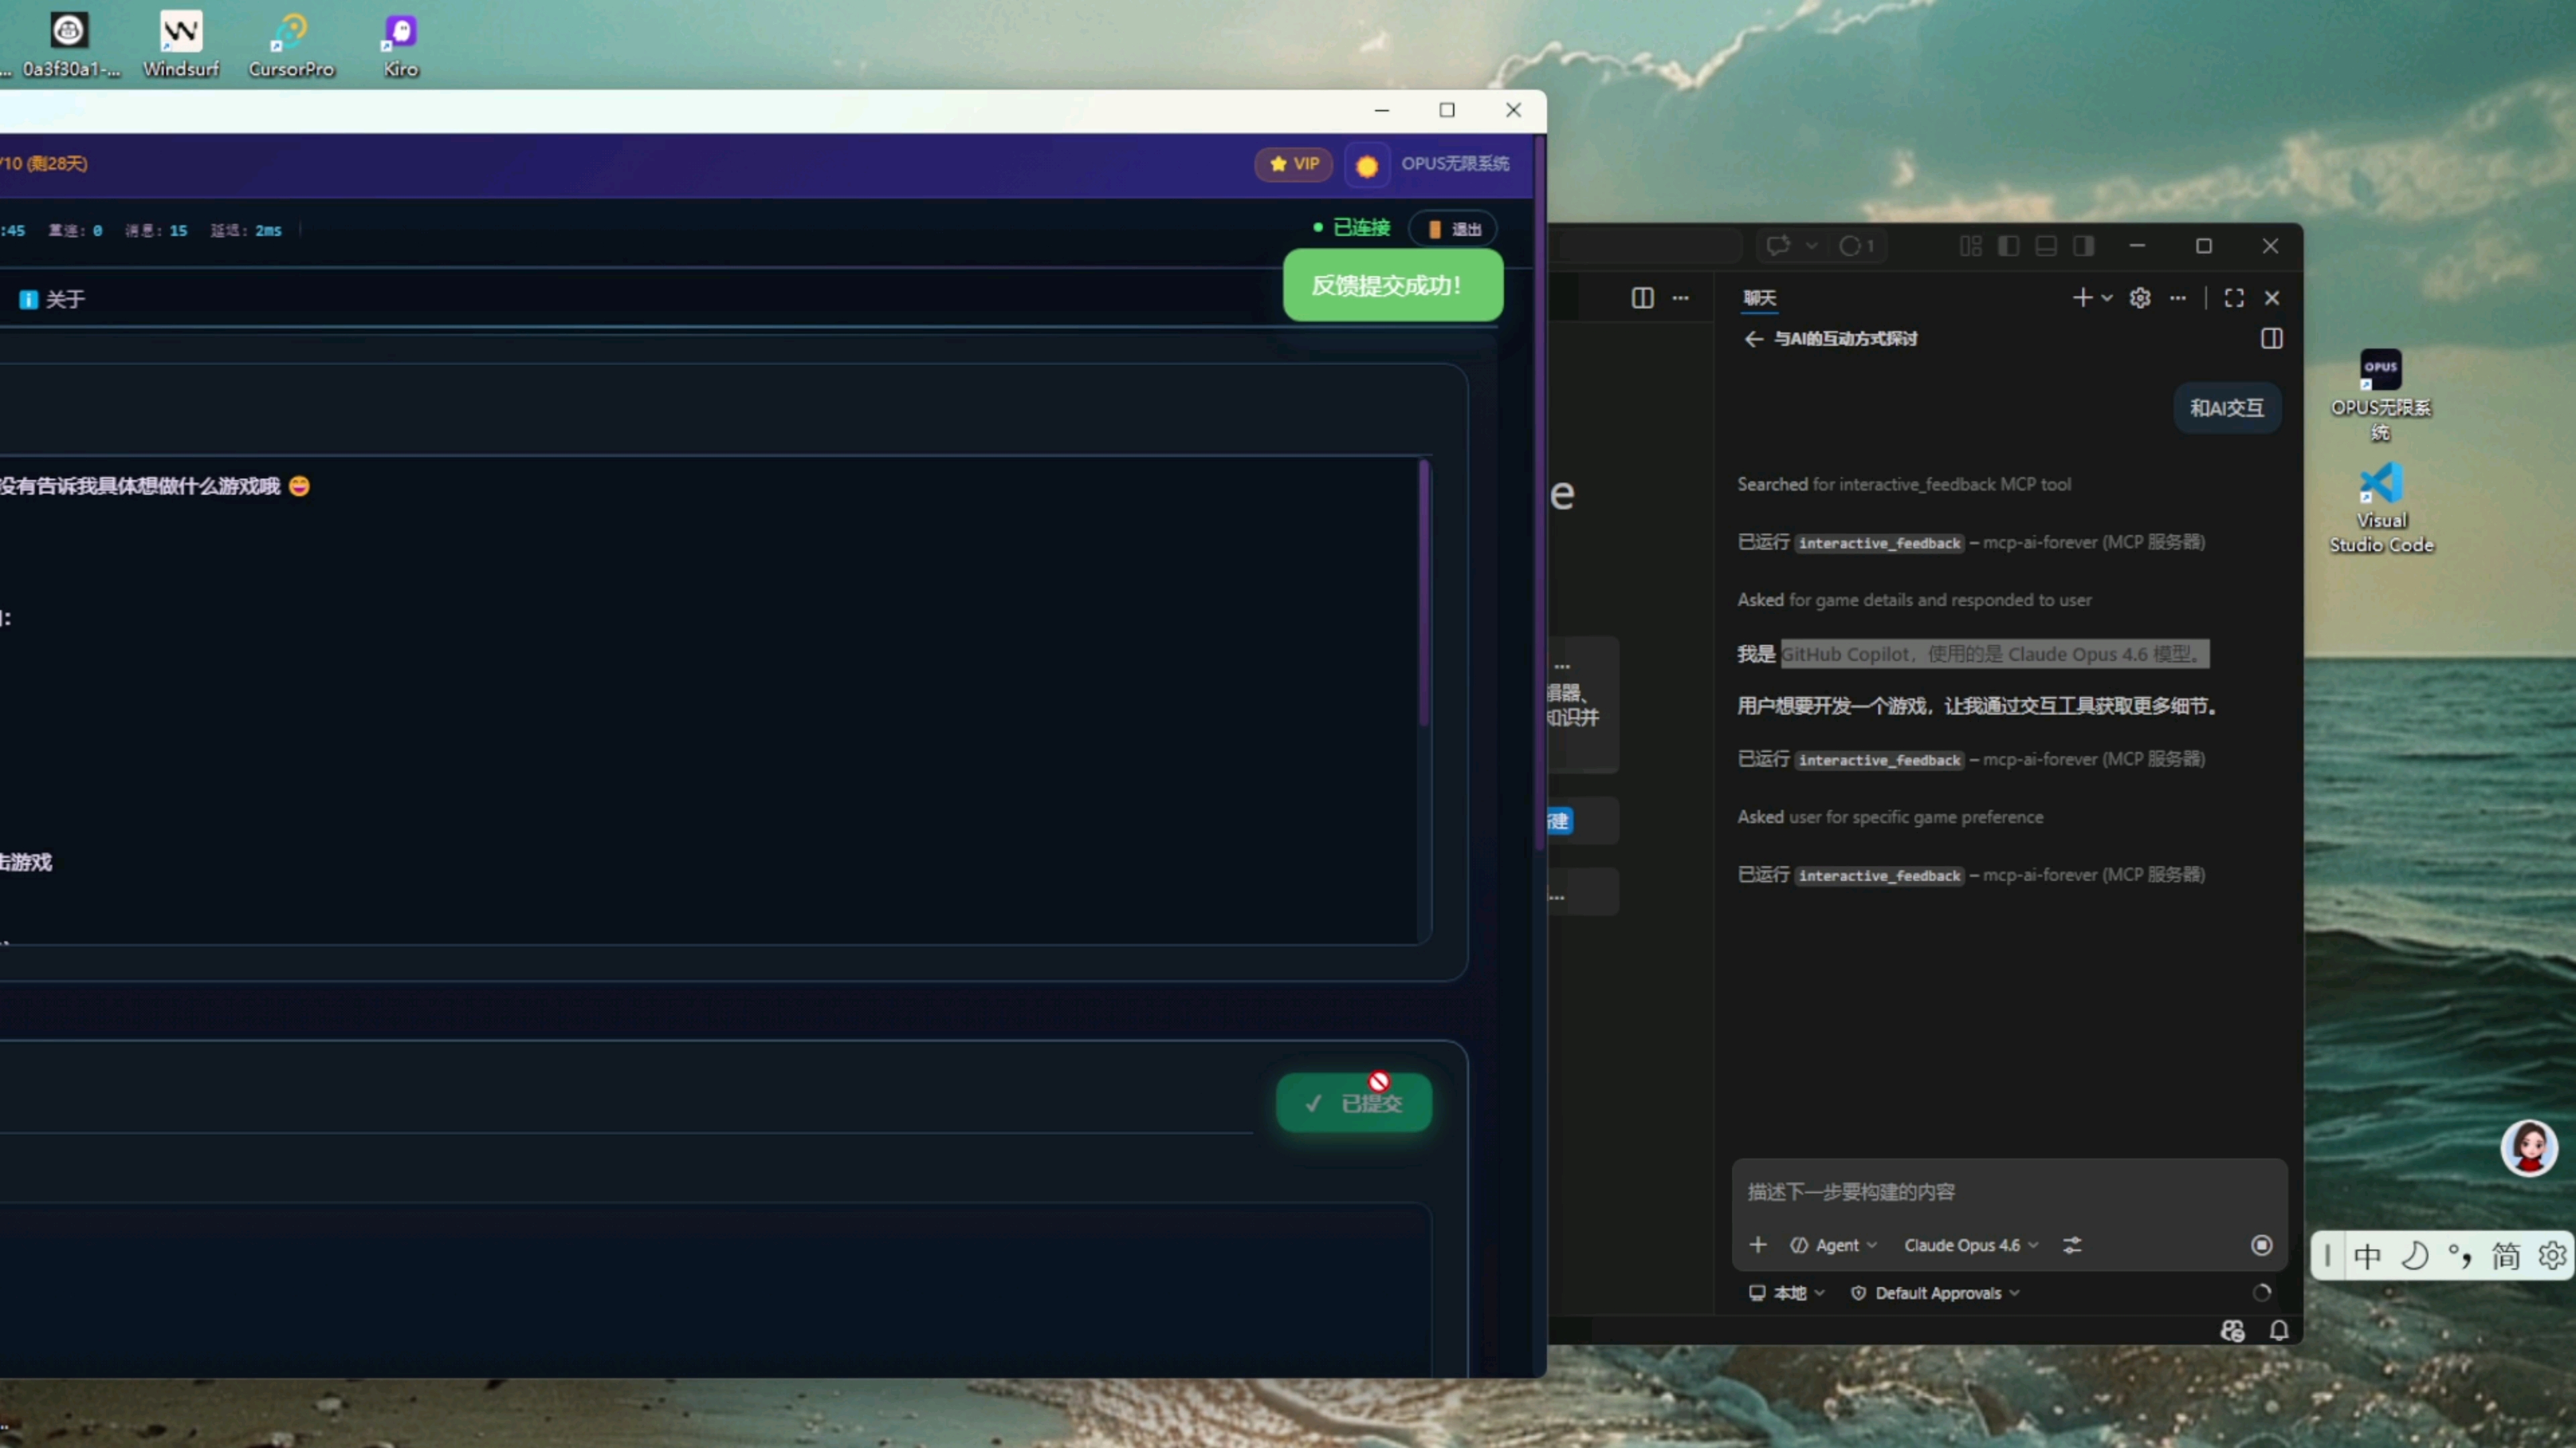Image resolution: width=2576 pixels, height=1448 pixels.
Task: Click the VIP badge button
Action: tap(1293, 164)
